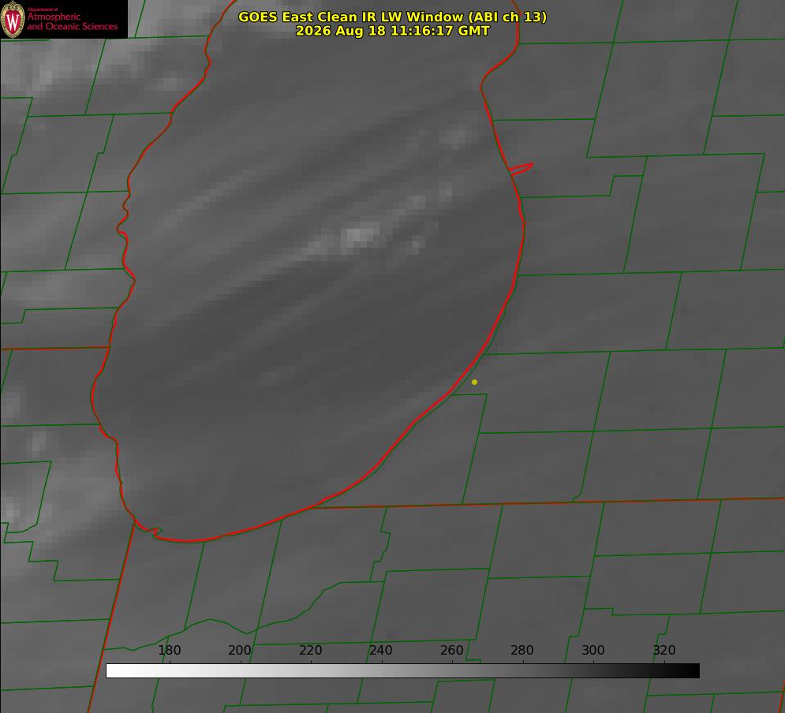Select the GOES East Clean IR title
The image size is (785, 713).
coord(392,17)
